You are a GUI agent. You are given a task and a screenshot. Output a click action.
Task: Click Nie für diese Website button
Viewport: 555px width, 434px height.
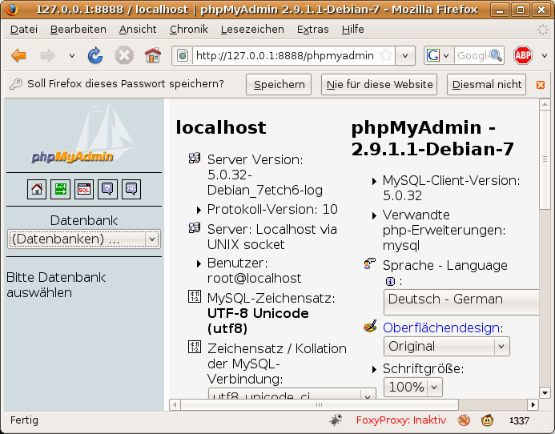380,85
